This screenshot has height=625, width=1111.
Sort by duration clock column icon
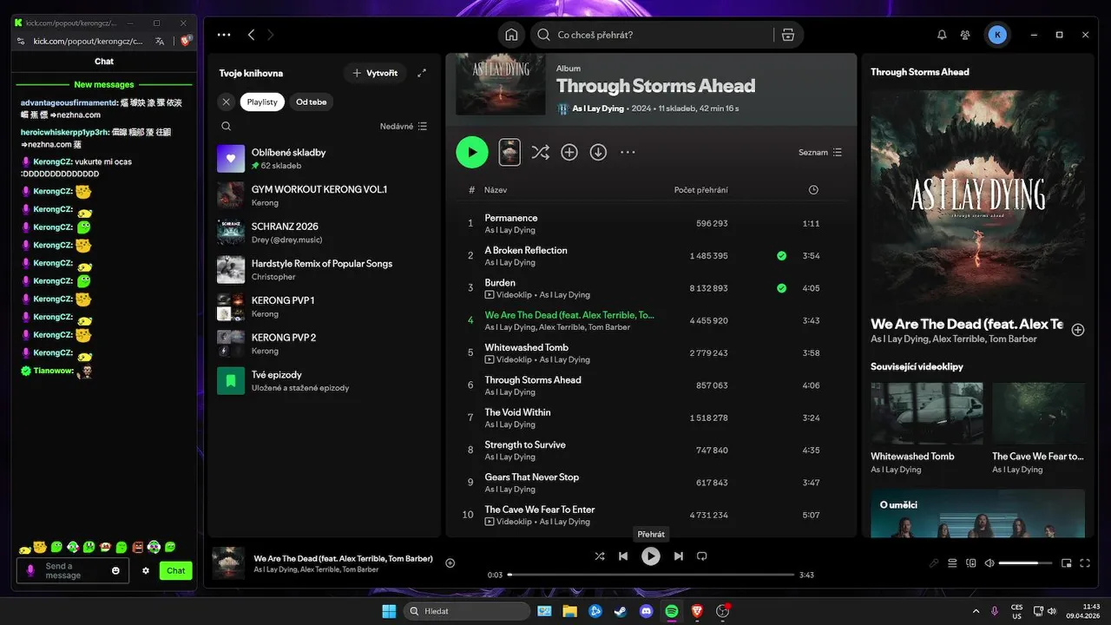[x=813, y=190]
